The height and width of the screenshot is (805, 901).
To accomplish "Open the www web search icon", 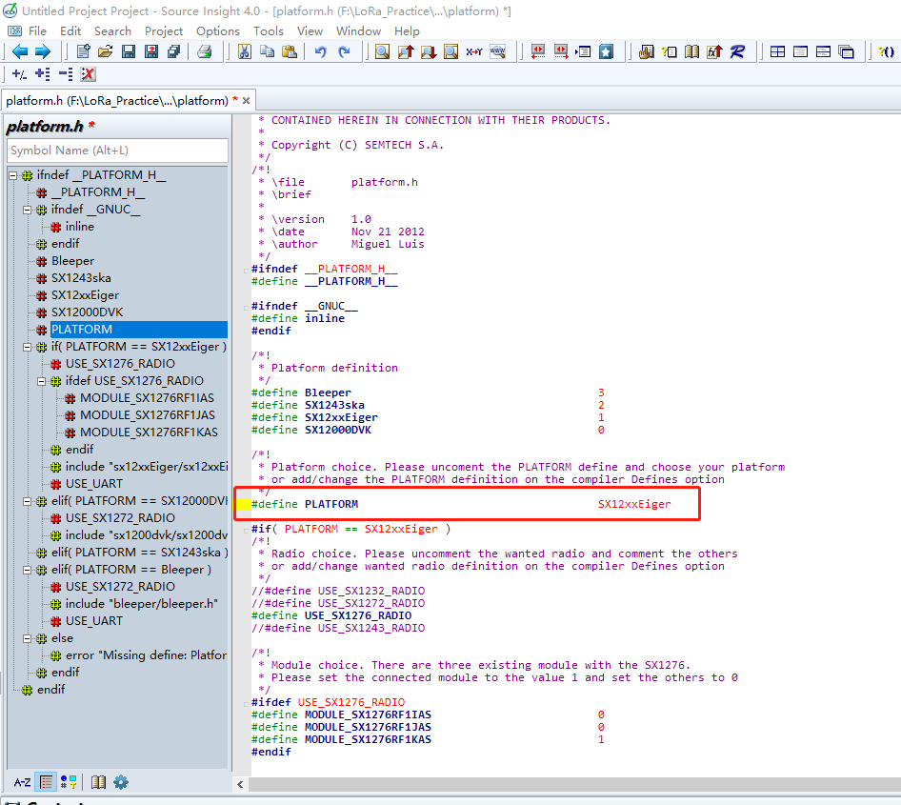I will [x=497, y=51].
